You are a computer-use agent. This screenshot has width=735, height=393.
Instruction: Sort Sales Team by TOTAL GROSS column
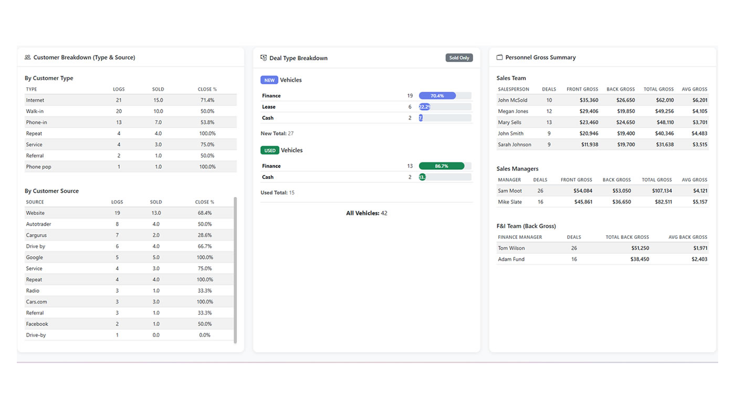point(657,89)
